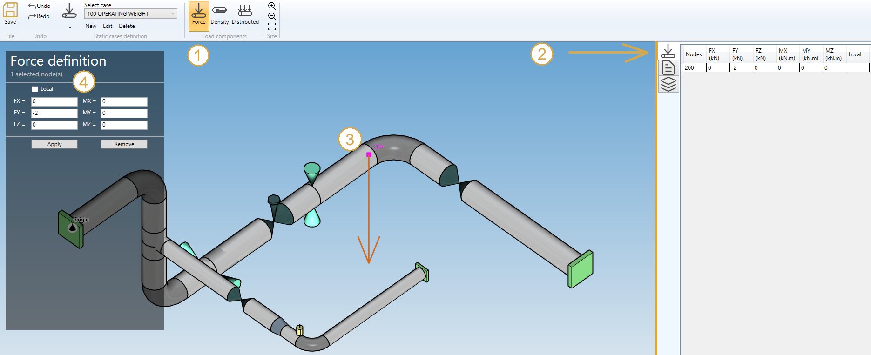Image resolution: width=871 pixels, height=355 pixels.
Task: Create a New static case
Action: (x=91, y=26)
